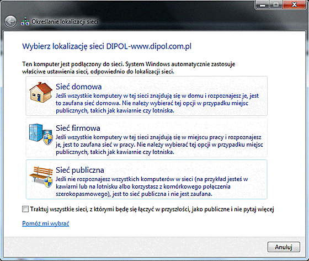Click the Sieć domowa description paragraph

pos(157,103)
